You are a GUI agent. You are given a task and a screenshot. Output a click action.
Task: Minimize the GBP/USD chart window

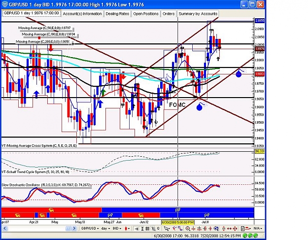pyautogui.click(x=244, y=4)
